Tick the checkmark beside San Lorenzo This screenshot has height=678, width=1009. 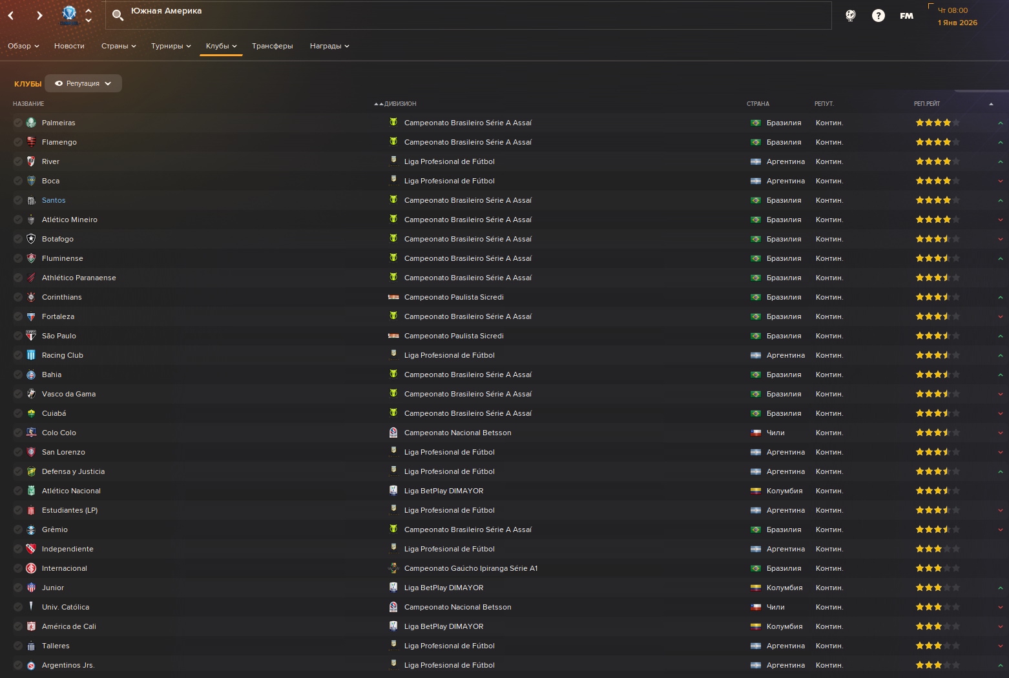(18, 452)
